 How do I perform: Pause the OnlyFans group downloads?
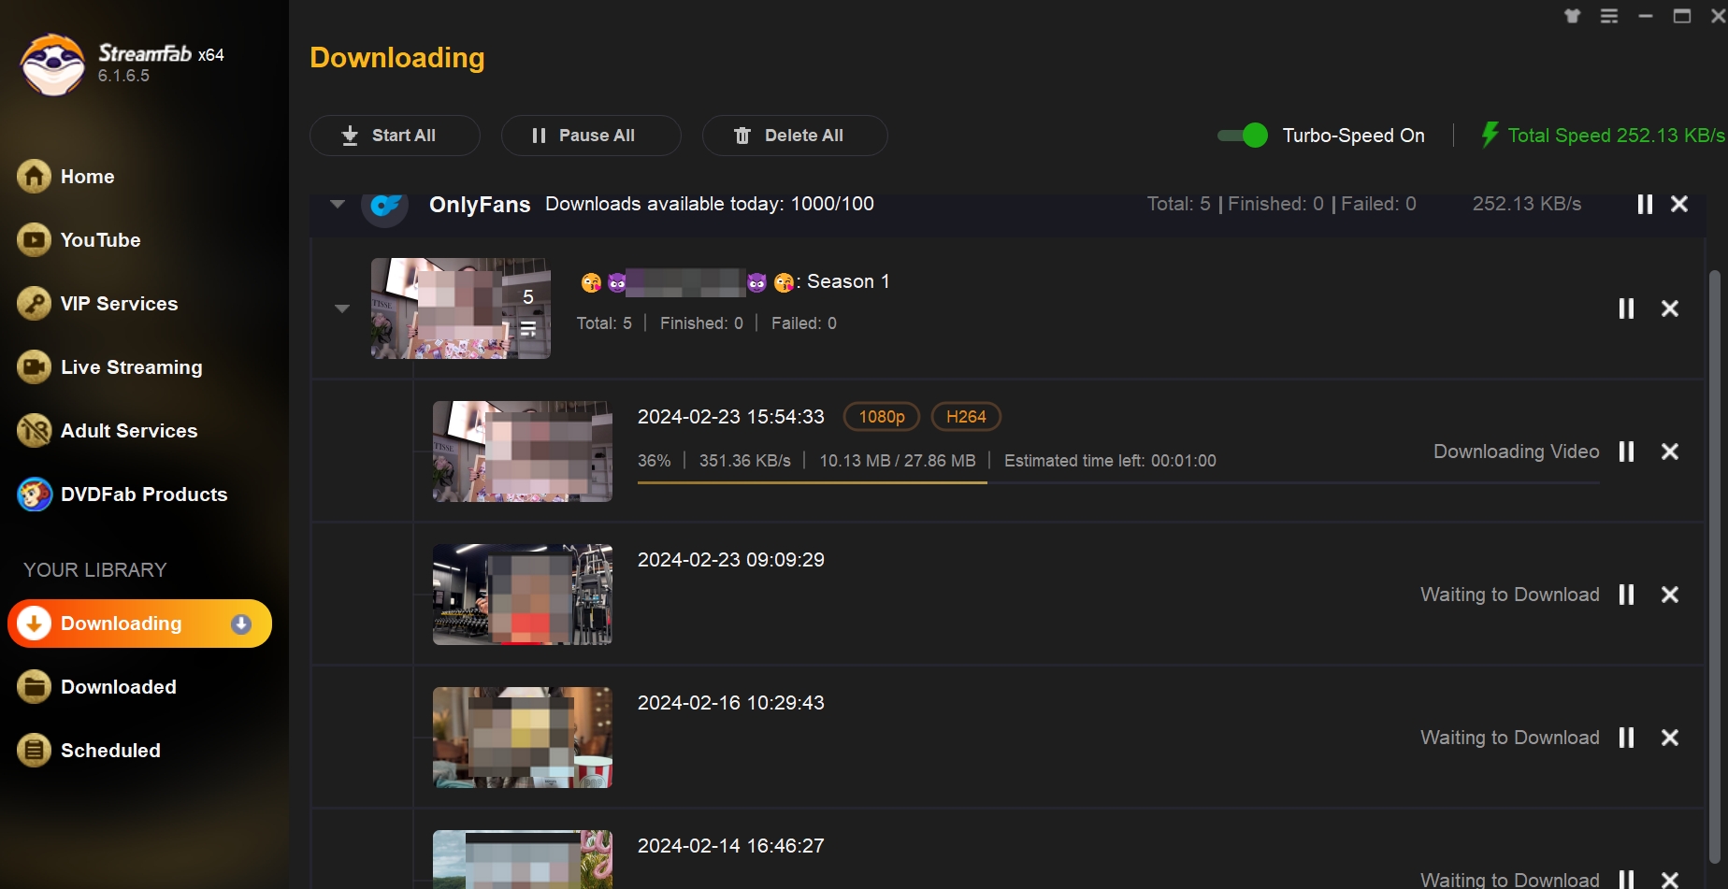(x=1644, y=204)
